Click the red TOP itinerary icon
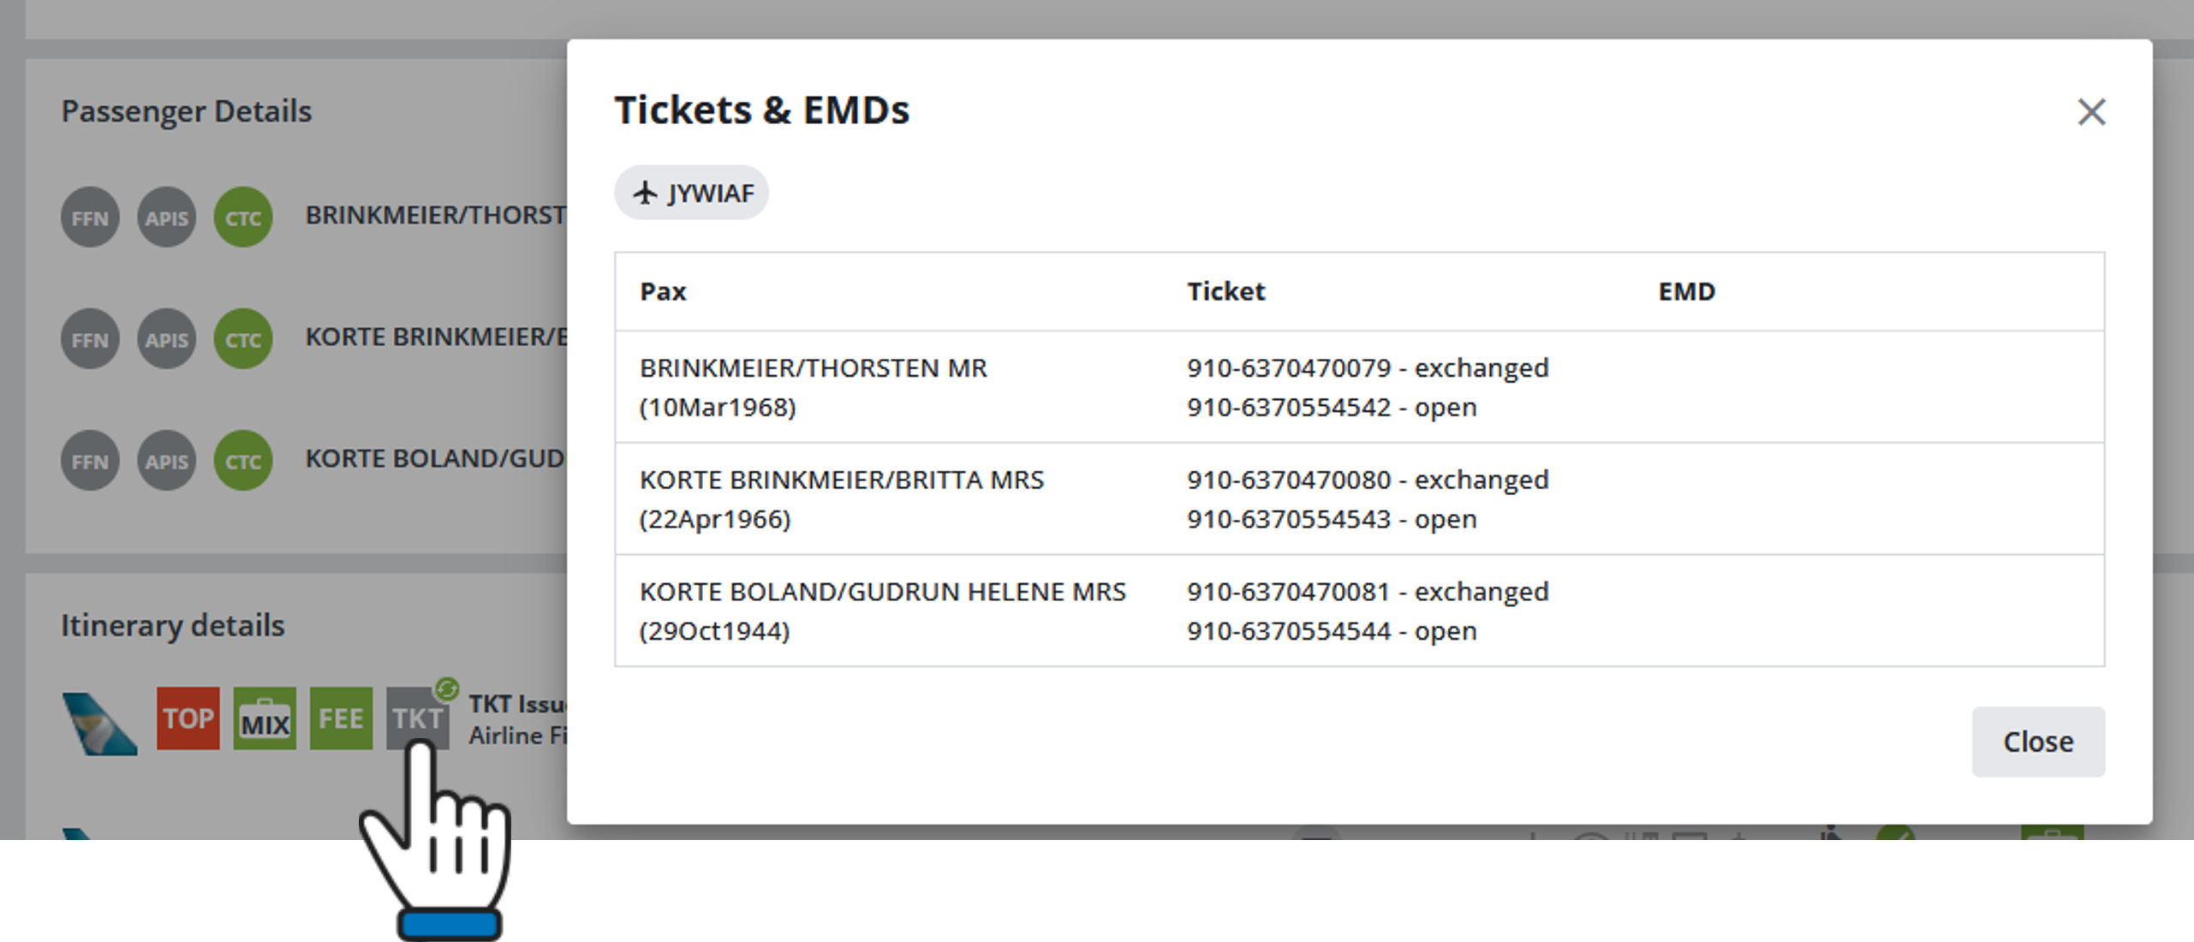 point(188,718)
